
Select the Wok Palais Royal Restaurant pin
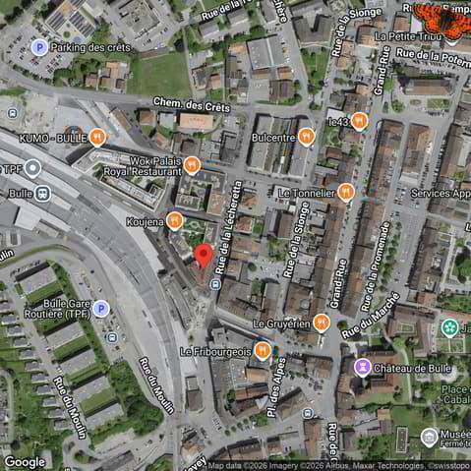point(192,165)
